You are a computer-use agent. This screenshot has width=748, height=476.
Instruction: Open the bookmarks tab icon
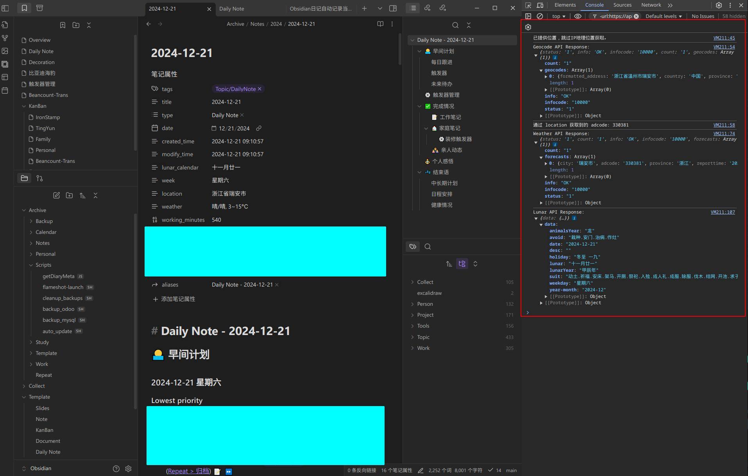tap(24, 8)
